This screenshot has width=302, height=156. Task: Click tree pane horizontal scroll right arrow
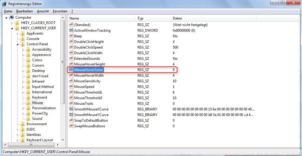pyautogui.click(x=59, y=145)
